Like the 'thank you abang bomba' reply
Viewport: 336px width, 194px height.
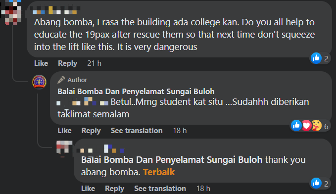click(x=88, y=189)
